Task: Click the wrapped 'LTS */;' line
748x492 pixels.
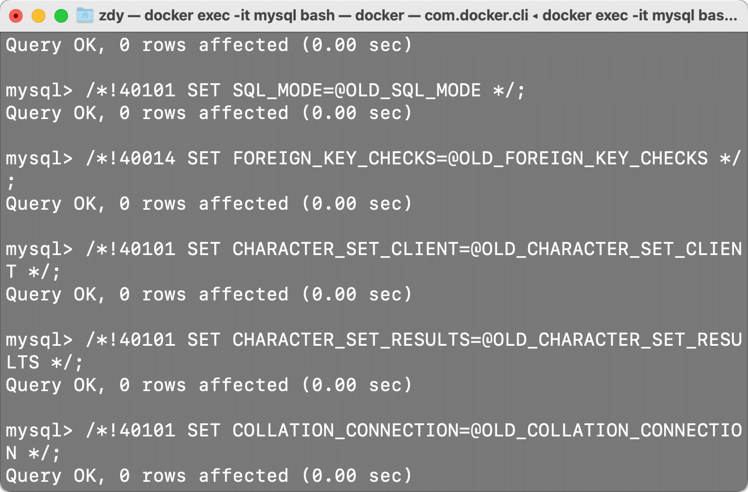Action: point(44,362)
